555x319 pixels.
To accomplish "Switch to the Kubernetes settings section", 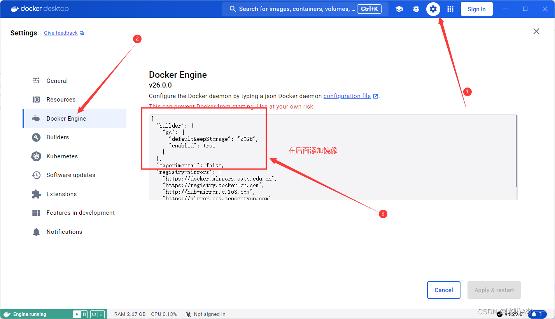I will point(62,156).
